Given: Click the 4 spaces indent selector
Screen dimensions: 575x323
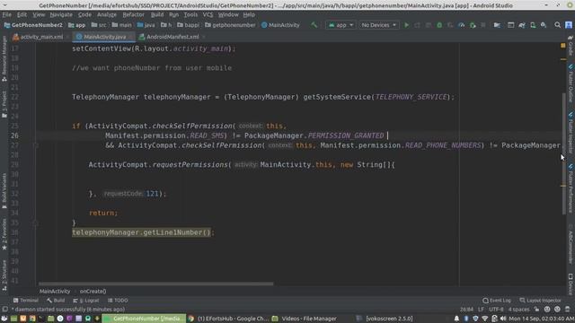Looking at the screenshot, I should (518, 310).
